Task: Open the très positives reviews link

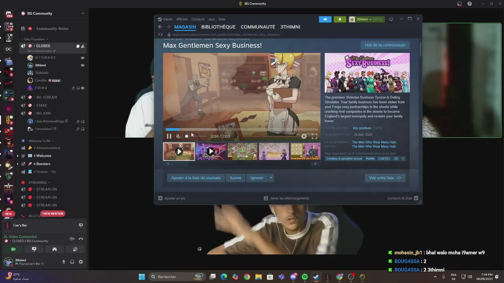Action: (362, 128)
